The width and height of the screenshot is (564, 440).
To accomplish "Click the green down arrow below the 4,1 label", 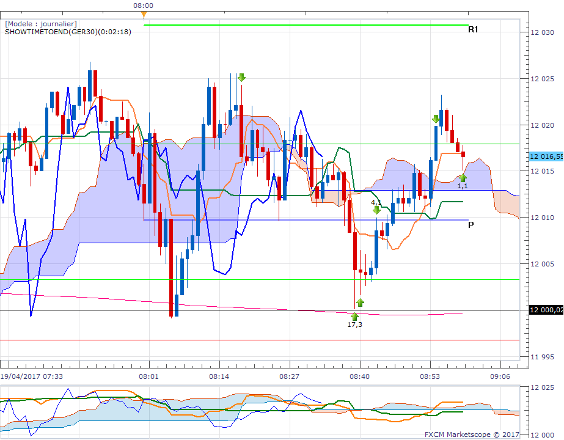I will (x=376, y=210).
